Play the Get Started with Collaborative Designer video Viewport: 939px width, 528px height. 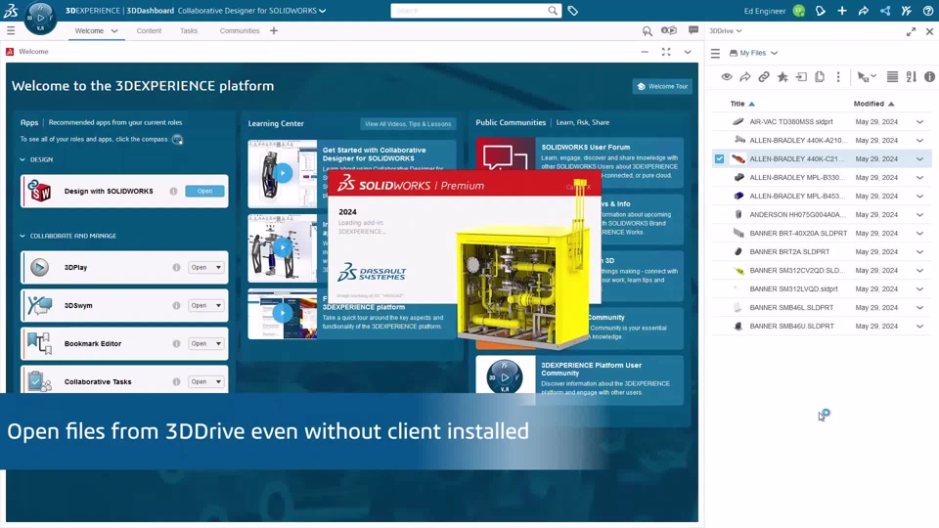pos(283,174)
